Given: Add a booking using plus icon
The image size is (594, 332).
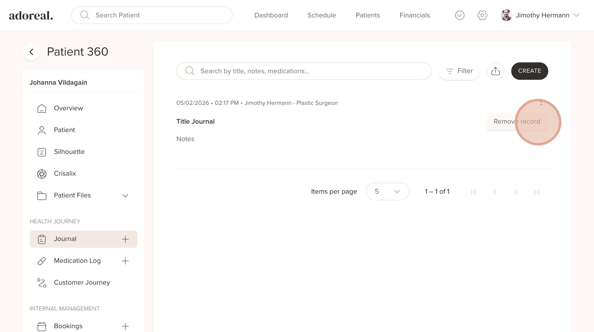Looking at the screenshot, I should 125,326.
